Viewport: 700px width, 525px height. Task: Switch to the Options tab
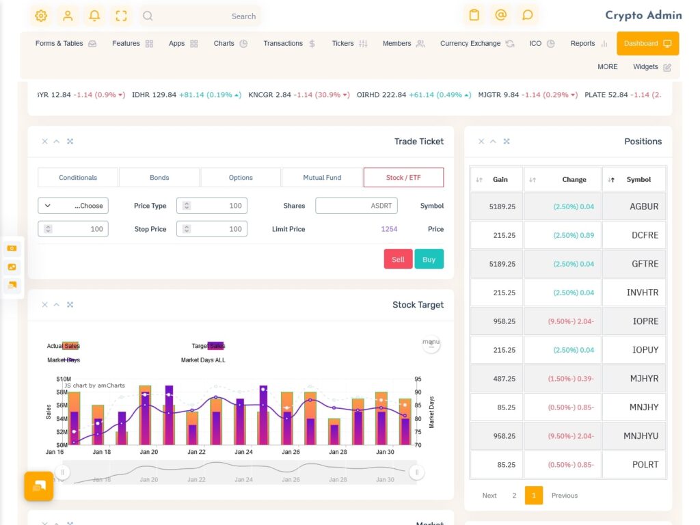[241, 177]
